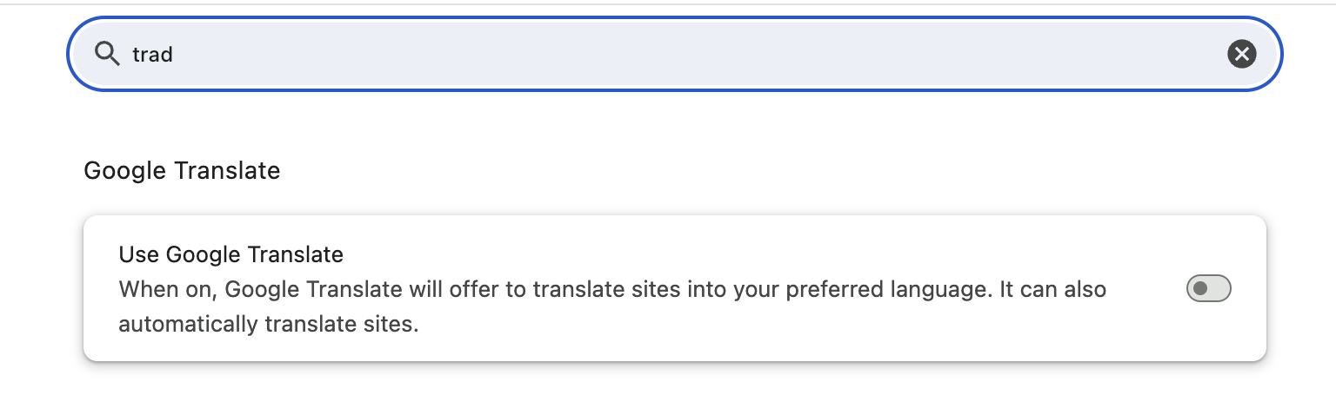Screen dimensions: 1336x415
Task: Select the Google Translate section heading
Action: coord(182,170)
